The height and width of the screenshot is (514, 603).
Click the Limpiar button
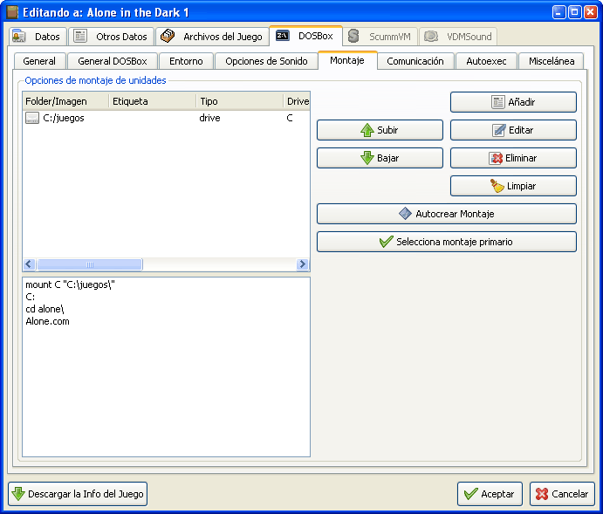click(x=513, y=186)
